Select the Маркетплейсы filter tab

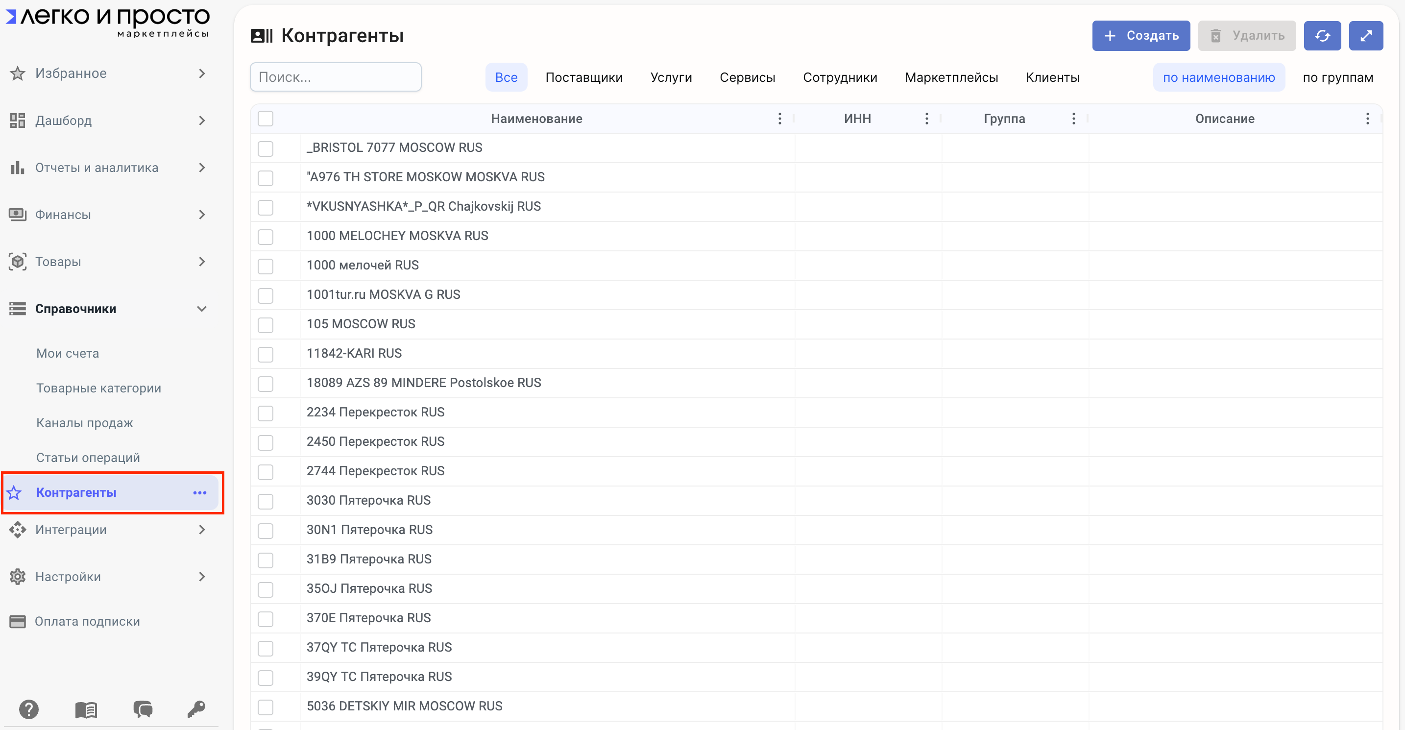point(951,77)
